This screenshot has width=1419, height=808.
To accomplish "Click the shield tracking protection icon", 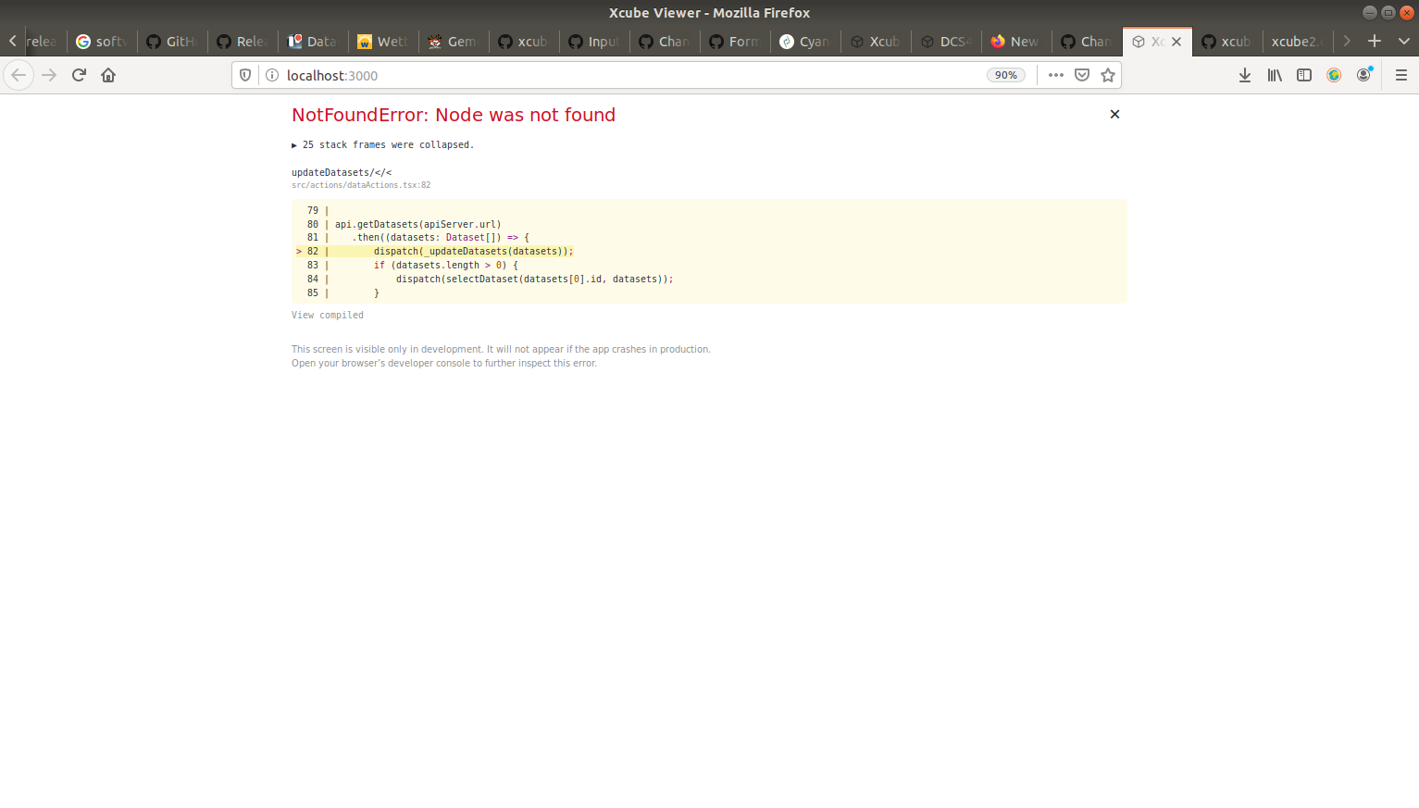I will click(243, 75).
